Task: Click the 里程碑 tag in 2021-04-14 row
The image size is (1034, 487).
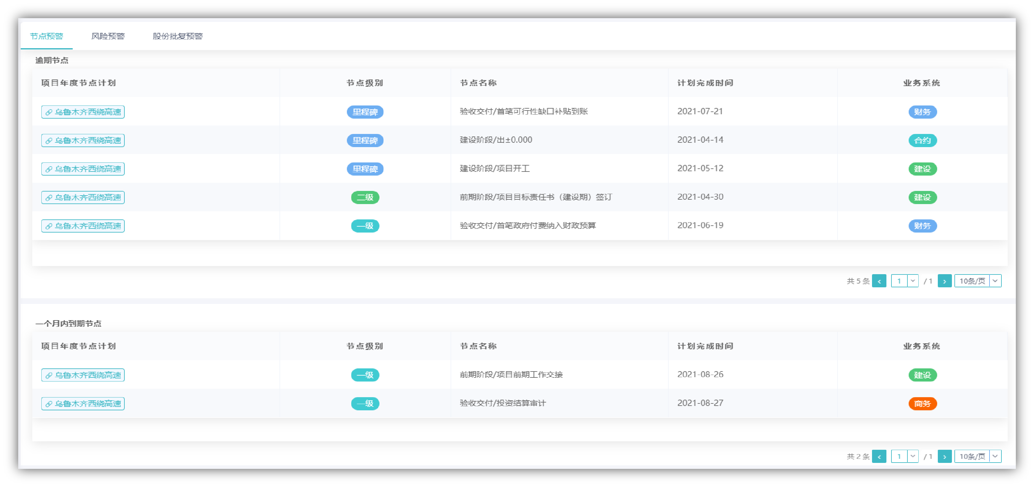Action: tap(365, 140)
